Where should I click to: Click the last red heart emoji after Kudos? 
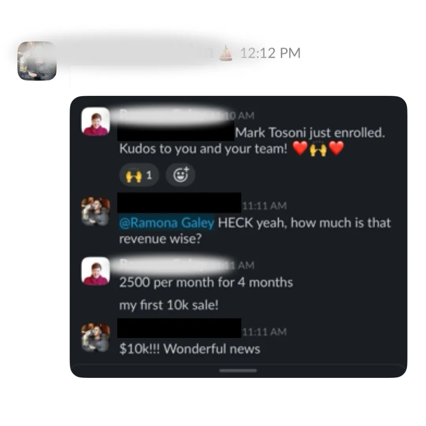pos(336,149)
